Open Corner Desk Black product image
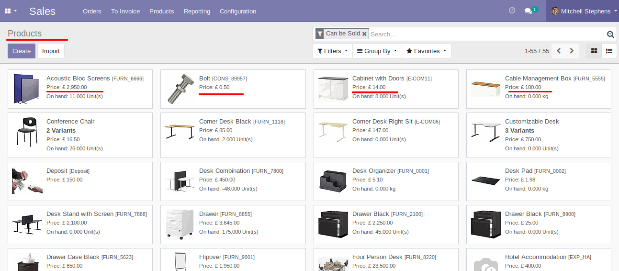Image resolution: width=619 pixels, height=271 pixels. (x=180, y=132)
